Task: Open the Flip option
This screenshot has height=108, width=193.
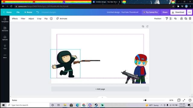Action: pos(46,19)
